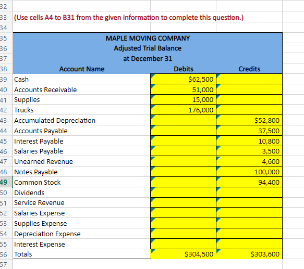Select the Salaries Expense label cell
The image size is (304, 269).
(x=81, y=213)
